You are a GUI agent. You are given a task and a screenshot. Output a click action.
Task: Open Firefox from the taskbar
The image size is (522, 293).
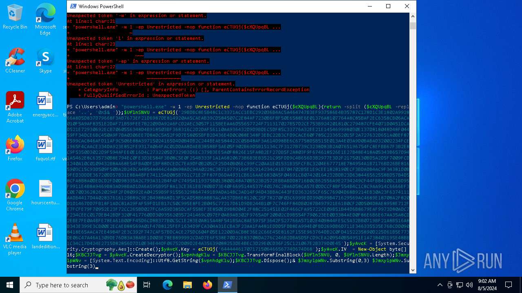(x=207, y=285)
